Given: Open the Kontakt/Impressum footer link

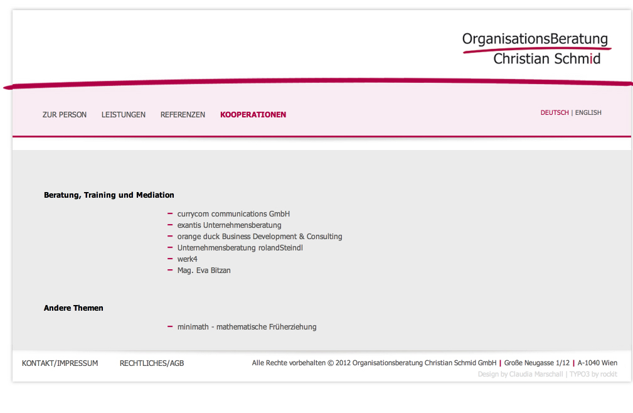Looking at the screenshot, I should tap(60, 363).
